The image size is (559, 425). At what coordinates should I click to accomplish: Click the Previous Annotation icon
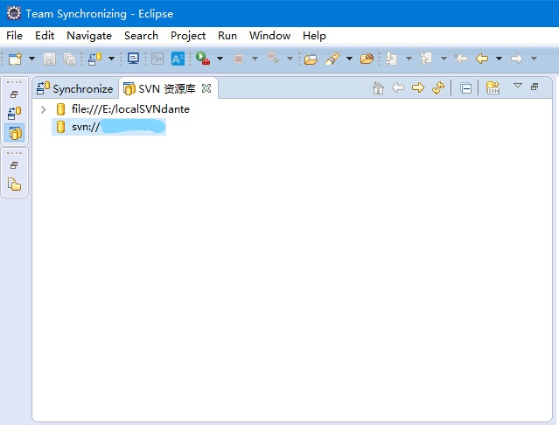pyautogui.click(x=426, y=59)
